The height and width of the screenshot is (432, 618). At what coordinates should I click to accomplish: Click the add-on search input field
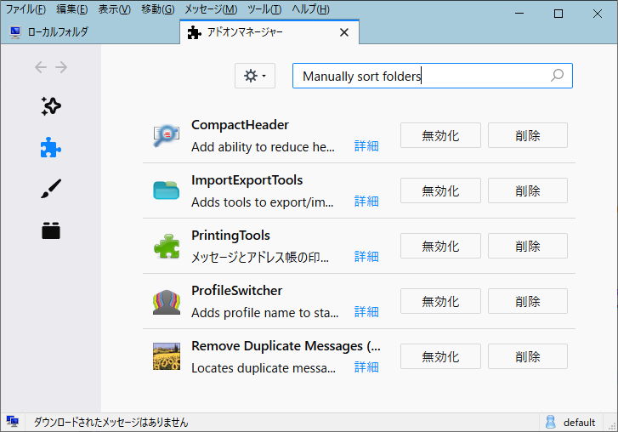[433, 76]
